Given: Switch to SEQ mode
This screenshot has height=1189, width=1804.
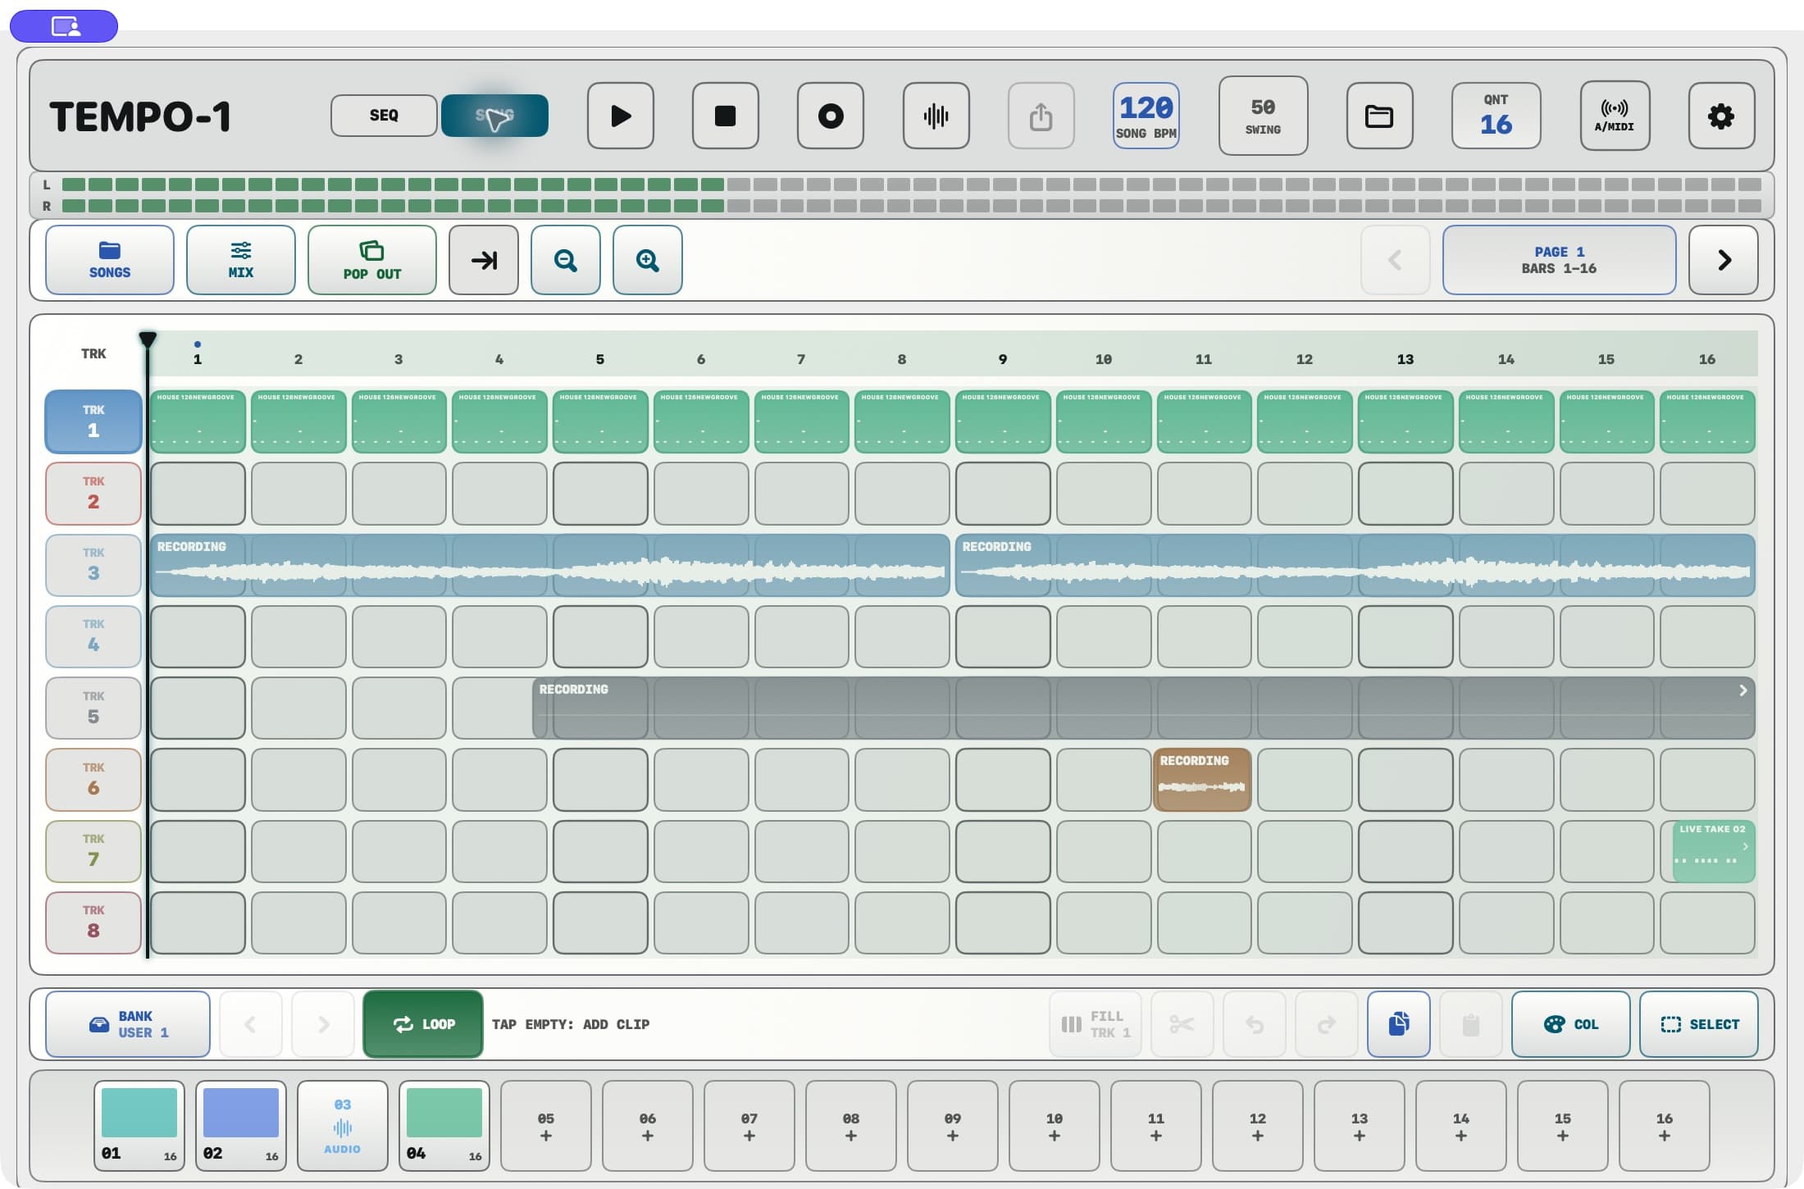Looking at the screenshot, I should 384,116.
